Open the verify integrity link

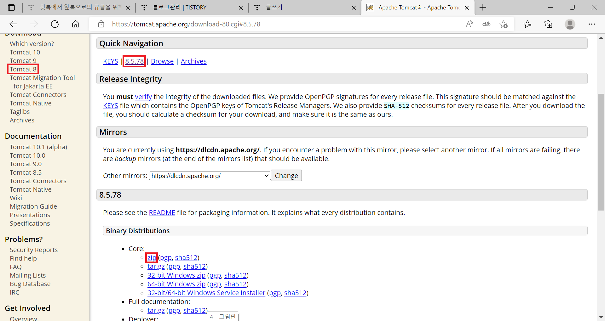point(143,97)
